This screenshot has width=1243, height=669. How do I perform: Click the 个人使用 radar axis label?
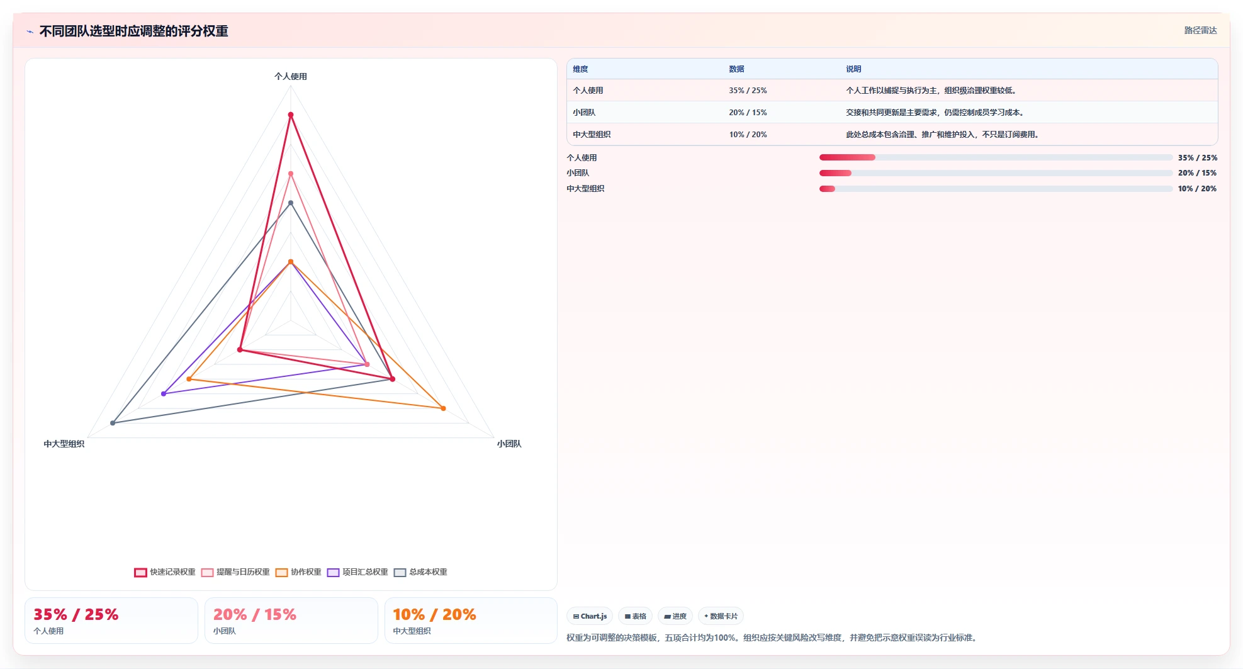click(291, 76)
